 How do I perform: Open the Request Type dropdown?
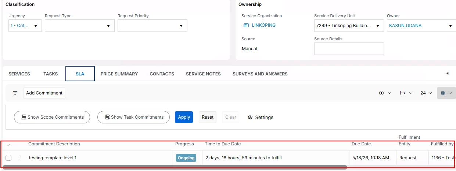(80, 26)
